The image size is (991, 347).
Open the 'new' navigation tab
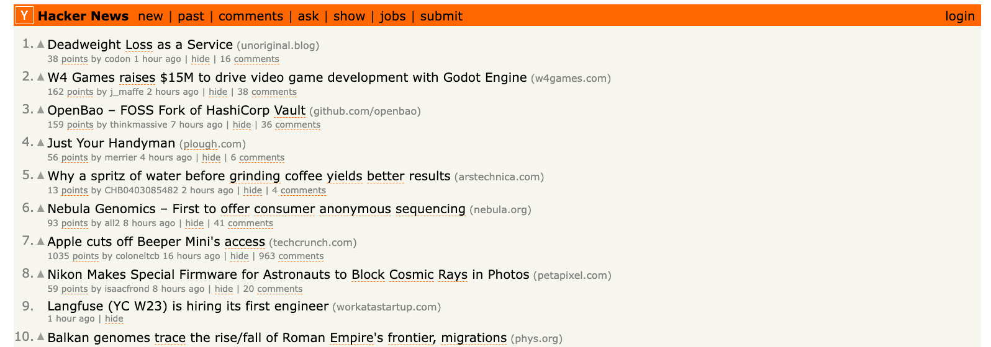pos(150,16)
